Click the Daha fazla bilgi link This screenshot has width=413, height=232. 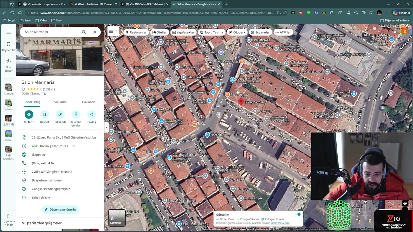click(280, 223)
